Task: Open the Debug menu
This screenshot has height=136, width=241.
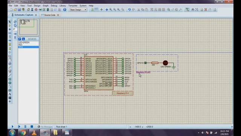Action: pyautogui.click(x=54, y=6)
